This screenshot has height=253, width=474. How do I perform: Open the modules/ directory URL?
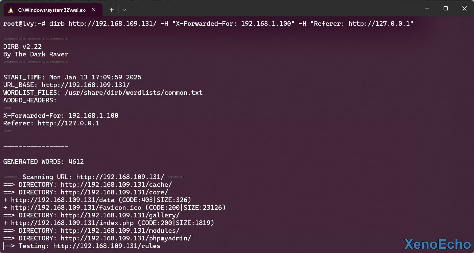(120, 231)
